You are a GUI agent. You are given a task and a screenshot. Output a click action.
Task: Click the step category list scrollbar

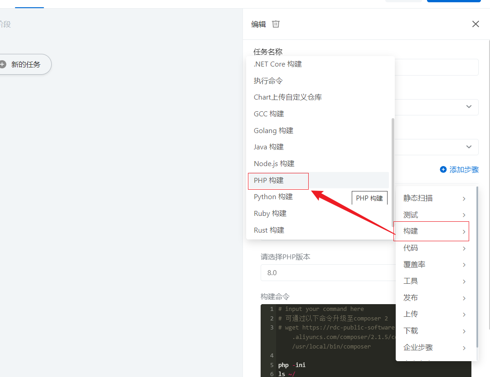pos(477,267)
